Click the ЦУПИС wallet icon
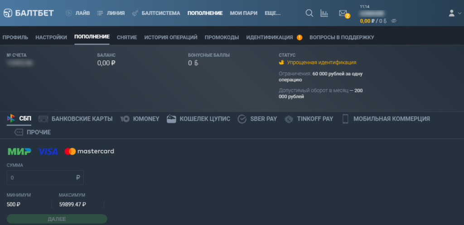The height and width of the screenshot is (225, 464). coord(171,119)
